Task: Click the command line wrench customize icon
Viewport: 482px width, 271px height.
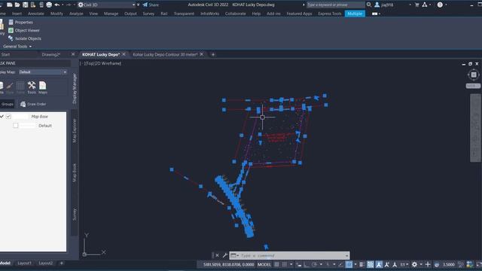Action: (224, 255)
